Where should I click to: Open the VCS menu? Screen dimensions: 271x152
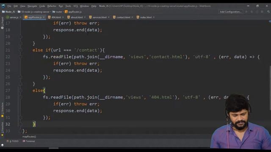[x=75, y=6]
